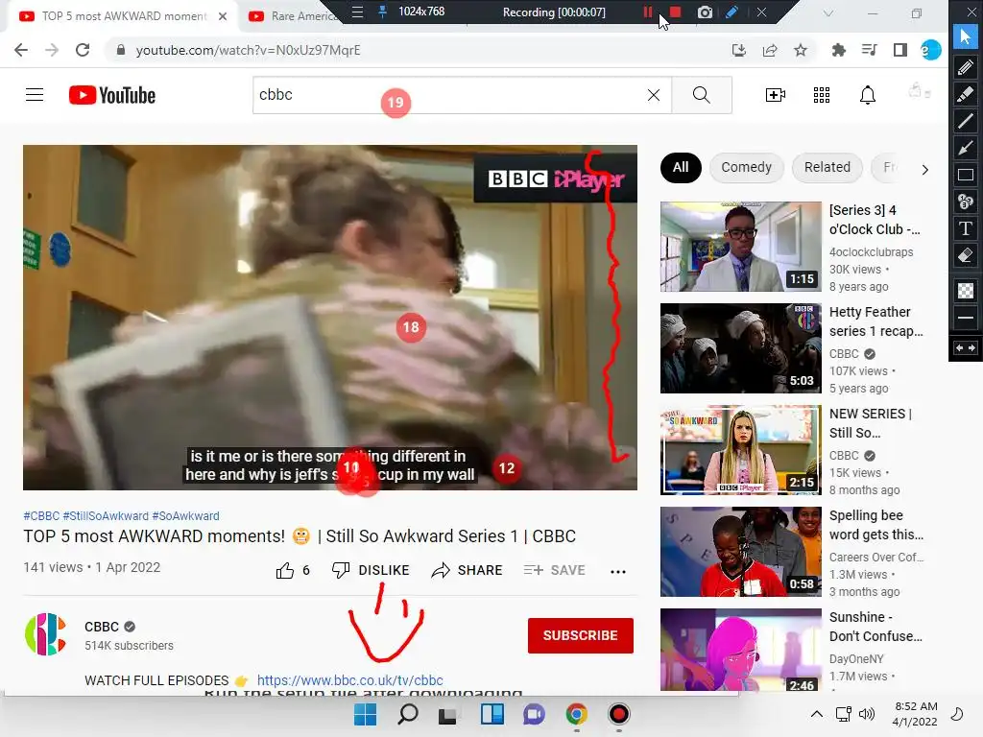This screenshot has height=737, width=983.
Task: Clear the search query with X
Action: point(653,95)
